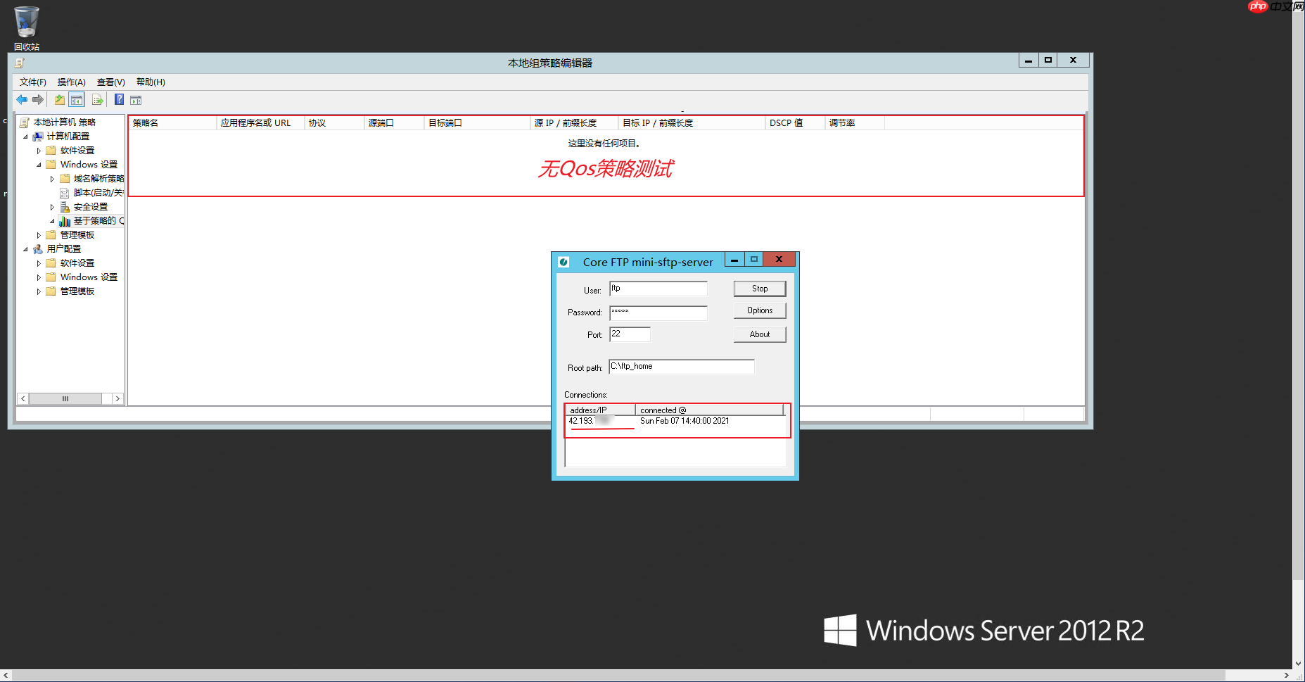Click the Stop button in Core FTP
The height and width of the screenshot is (682, 1305).
[760, 288]
